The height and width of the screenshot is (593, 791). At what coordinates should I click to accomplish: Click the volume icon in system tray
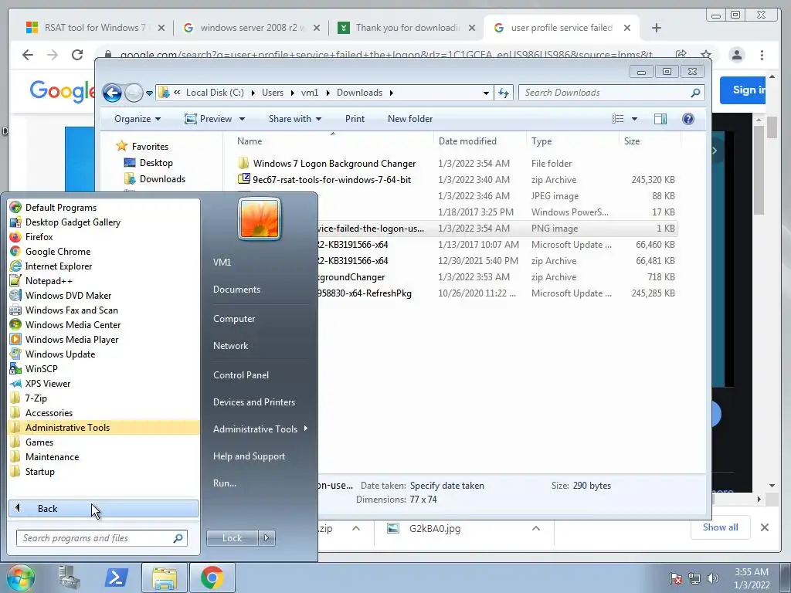[x=713, y=578]
